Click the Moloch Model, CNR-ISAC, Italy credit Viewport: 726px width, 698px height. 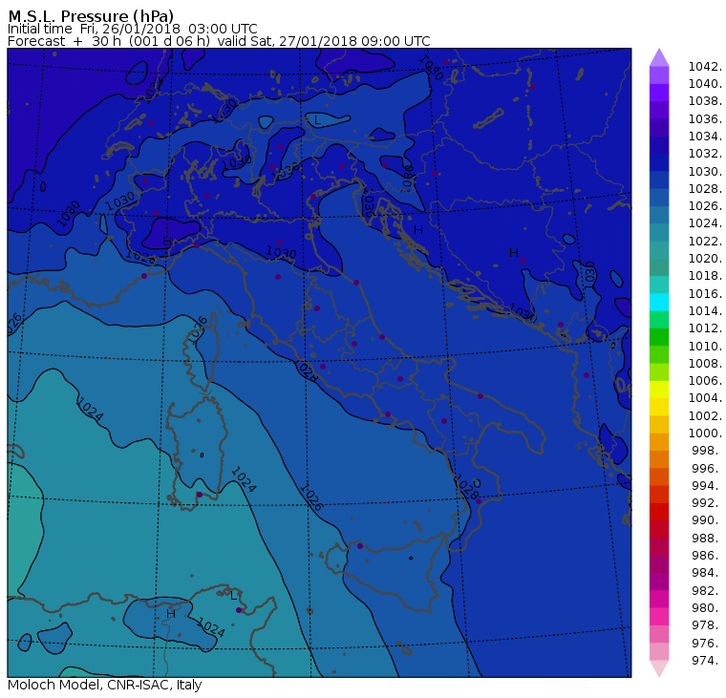tap(105, 685)
